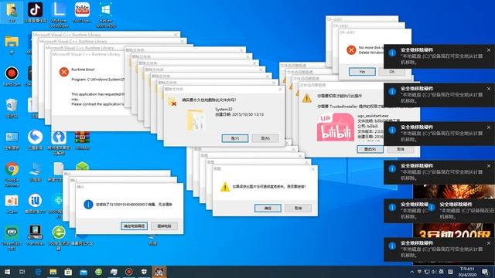This screenshot has height=278, width=495.
Task: Click the System32 folder image in the delete dialog
Action: (196, 120)
